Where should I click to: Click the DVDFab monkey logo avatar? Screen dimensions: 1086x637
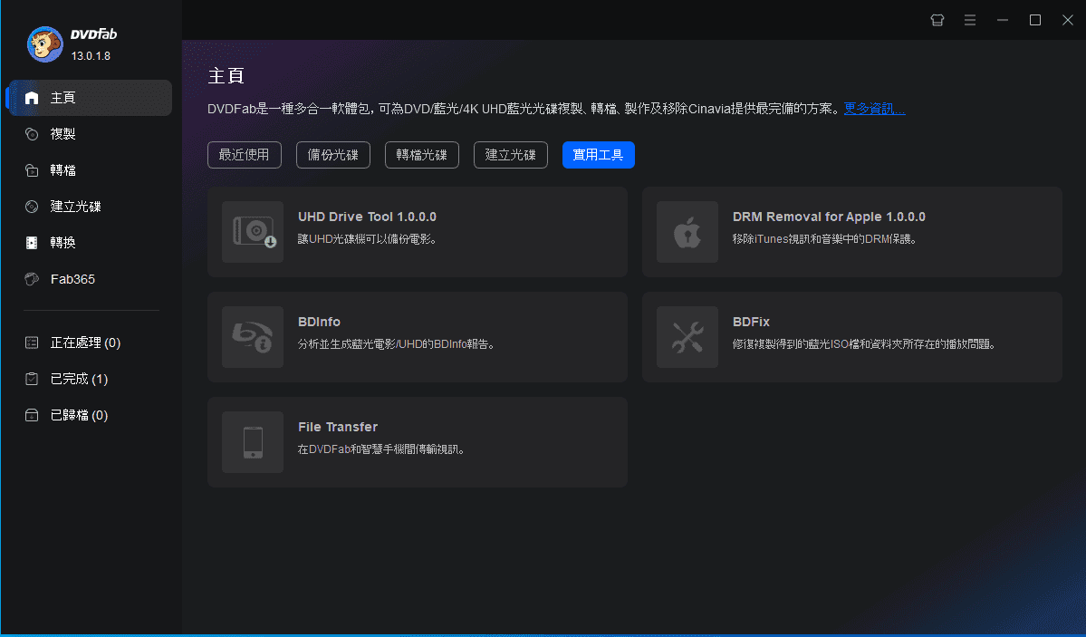coord(45,44)
